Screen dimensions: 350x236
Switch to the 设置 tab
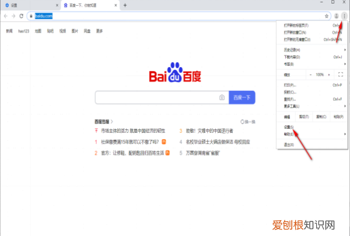pyautogui.click(x=30, y=5)
